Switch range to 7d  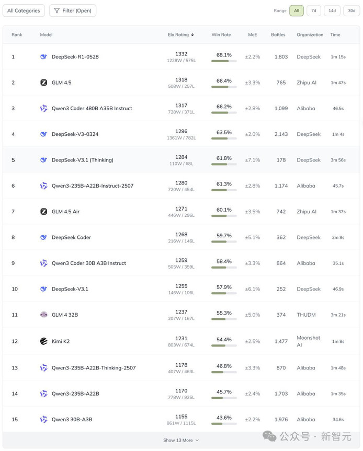click(x=313, y=10)
